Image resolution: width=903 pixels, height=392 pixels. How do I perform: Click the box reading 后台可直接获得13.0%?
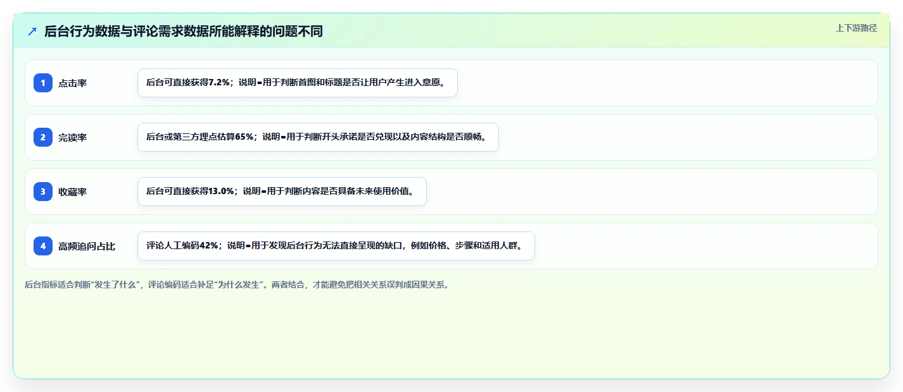pos(282,192)
